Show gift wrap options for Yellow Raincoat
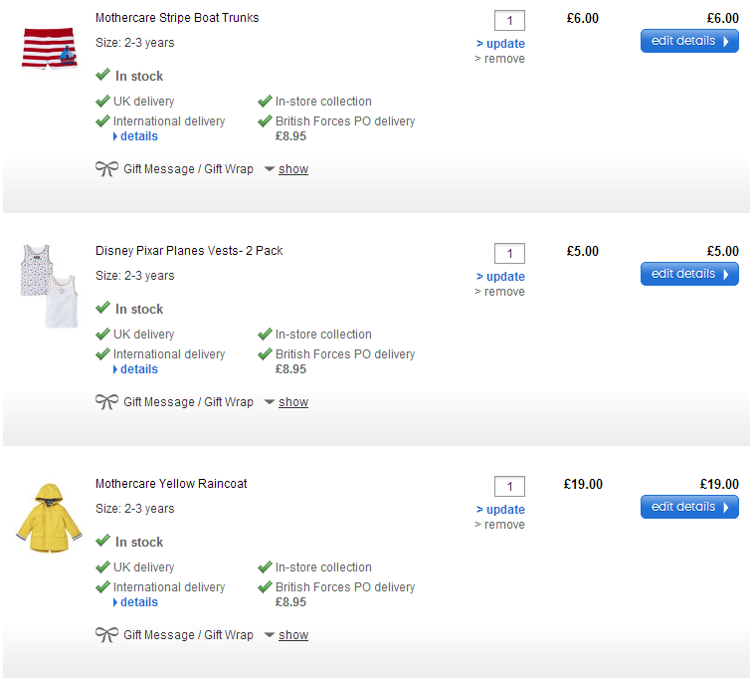The image size is (754, 678). pyautogui.click(x=292, y=635)
